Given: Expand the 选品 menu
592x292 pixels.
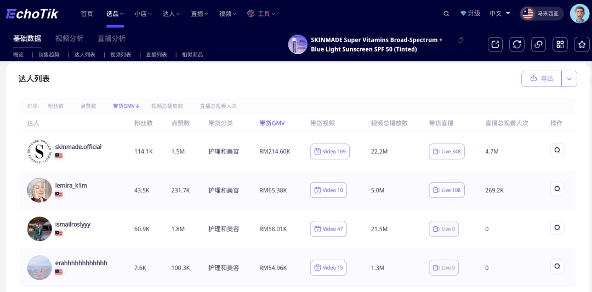Looking at the screenshot, I should 115,14.
